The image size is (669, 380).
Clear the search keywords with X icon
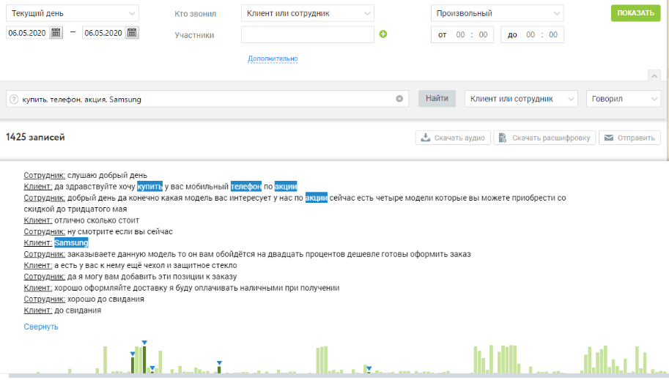coord(399,99)
